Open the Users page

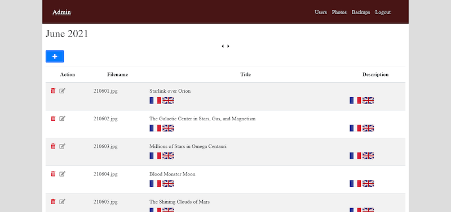321,12
